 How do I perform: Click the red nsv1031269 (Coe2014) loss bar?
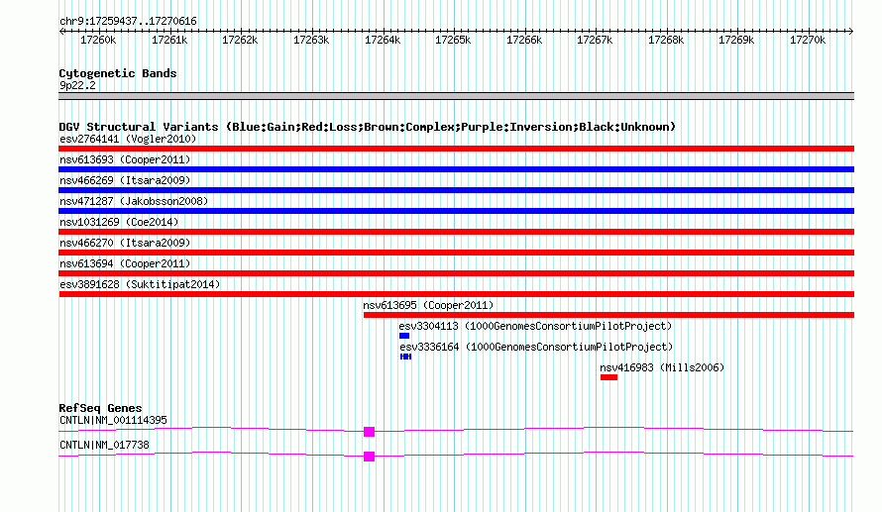point(456,232)
